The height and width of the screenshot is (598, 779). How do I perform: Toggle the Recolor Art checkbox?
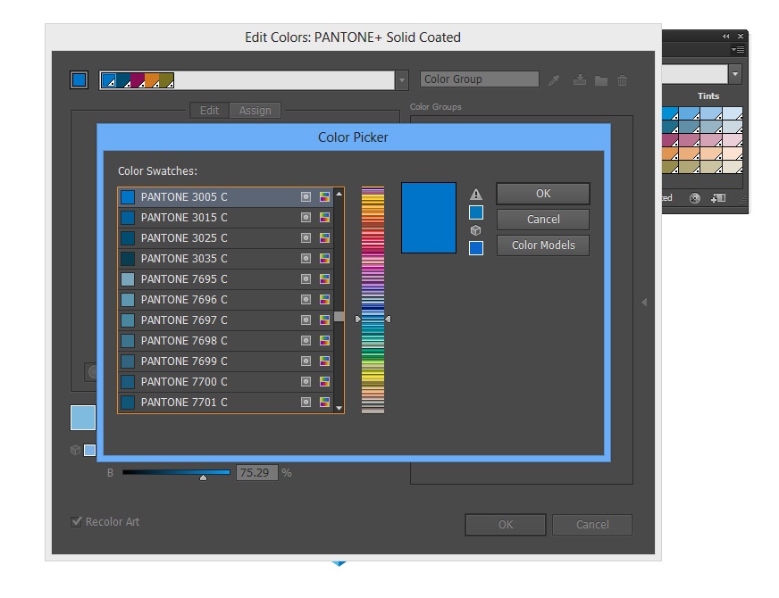click(77, 522)
